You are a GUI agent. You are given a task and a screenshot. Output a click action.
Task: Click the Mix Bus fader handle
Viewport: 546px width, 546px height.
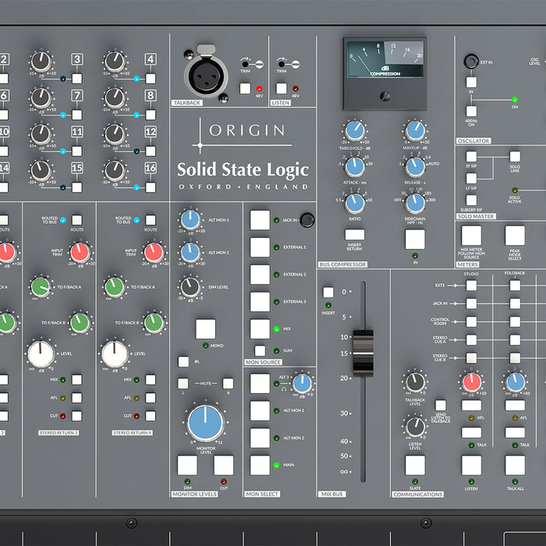pos(363,351)
